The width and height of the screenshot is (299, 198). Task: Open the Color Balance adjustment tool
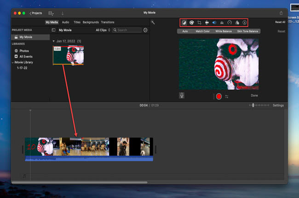pyautogui.click(x=184, y=23)
